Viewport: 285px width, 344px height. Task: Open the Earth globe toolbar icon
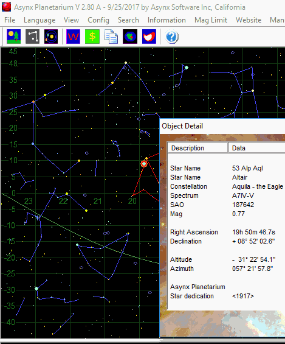[x=130, y=37]
